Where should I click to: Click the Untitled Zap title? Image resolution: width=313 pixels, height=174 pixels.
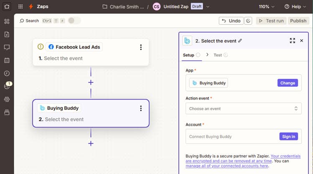(x=176, y=7)
